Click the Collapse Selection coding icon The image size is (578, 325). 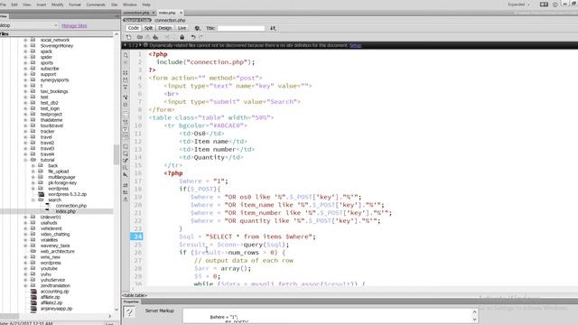(126, 79)
